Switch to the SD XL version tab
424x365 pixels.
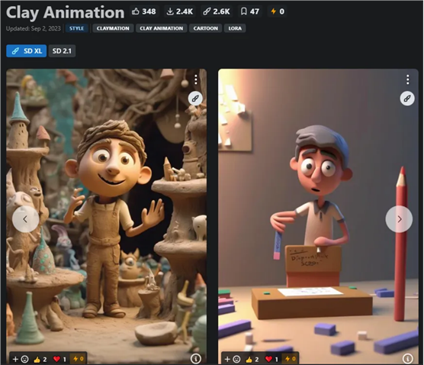point(27,51)
